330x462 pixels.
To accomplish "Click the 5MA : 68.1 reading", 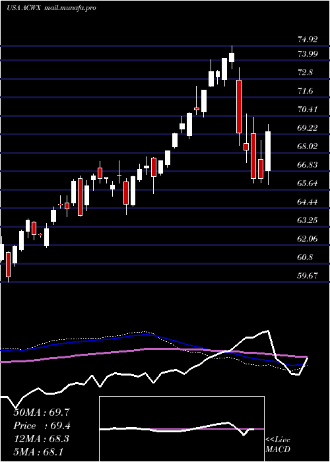I will point(38,452).
